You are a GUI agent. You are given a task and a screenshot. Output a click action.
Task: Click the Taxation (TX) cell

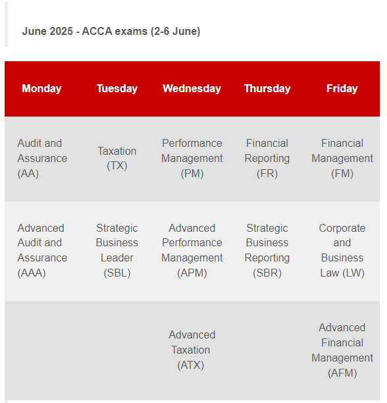click(x=117, y=158)
